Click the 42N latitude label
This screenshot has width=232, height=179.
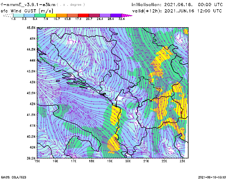(x=32, y=104)
